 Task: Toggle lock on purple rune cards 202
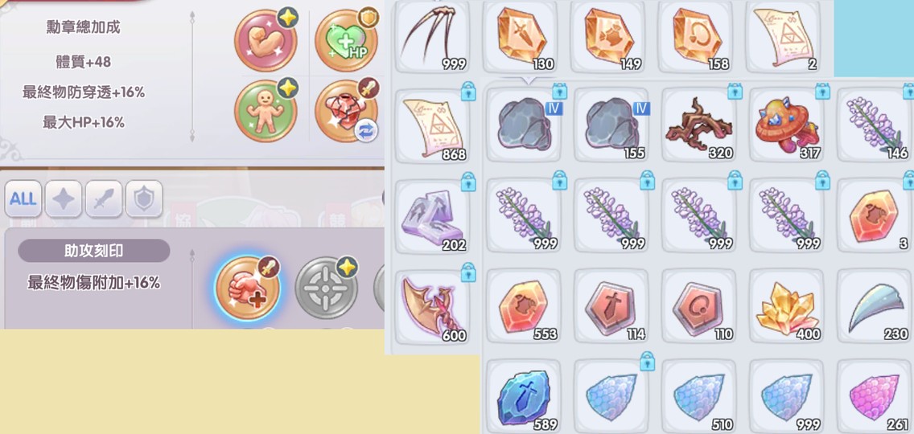pyautogui.click(x=468, y=182)
